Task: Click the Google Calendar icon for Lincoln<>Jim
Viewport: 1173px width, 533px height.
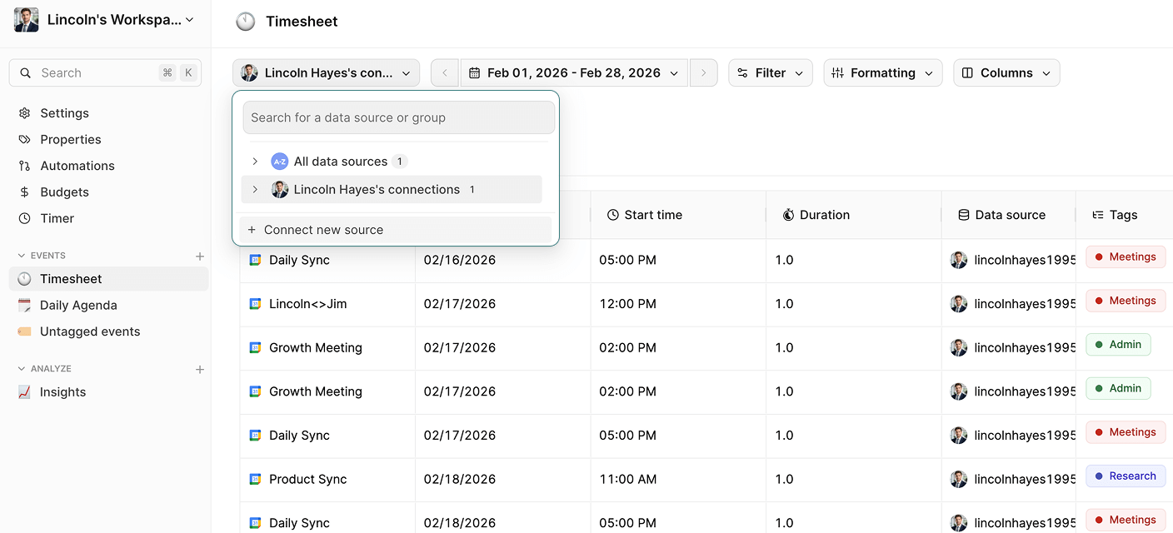Action: [x=256, y=304]
